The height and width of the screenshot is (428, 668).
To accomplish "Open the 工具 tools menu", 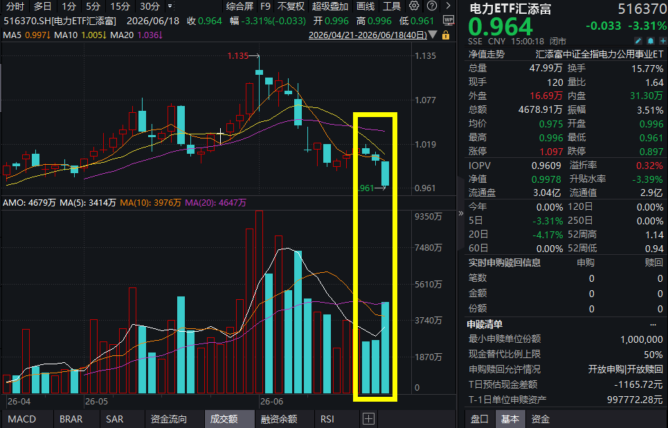I will click(392, 6).
